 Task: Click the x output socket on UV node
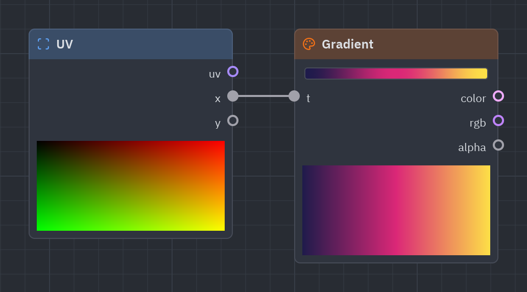point(233,96)
